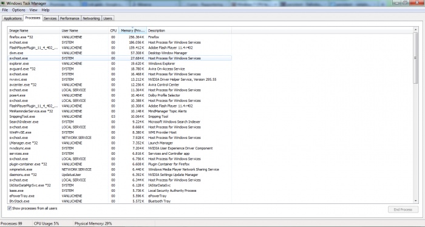The height and width of the screenshot is (227, 425).
Task: Open the File menu
Action: [x=5, y=10]
